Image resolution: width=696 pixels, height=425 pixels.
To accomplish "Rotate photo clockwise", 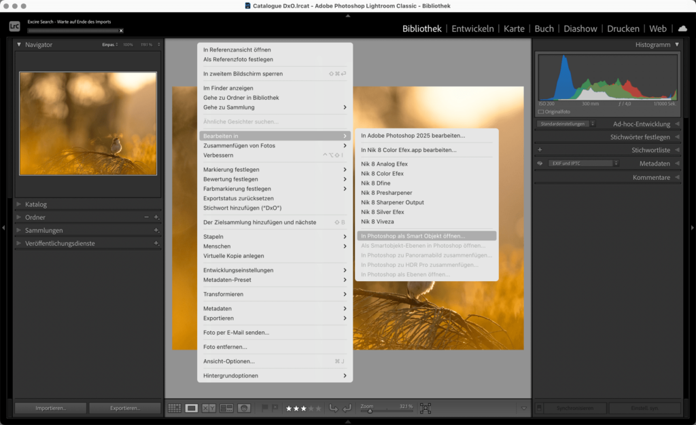I will (x=347, y=408).
